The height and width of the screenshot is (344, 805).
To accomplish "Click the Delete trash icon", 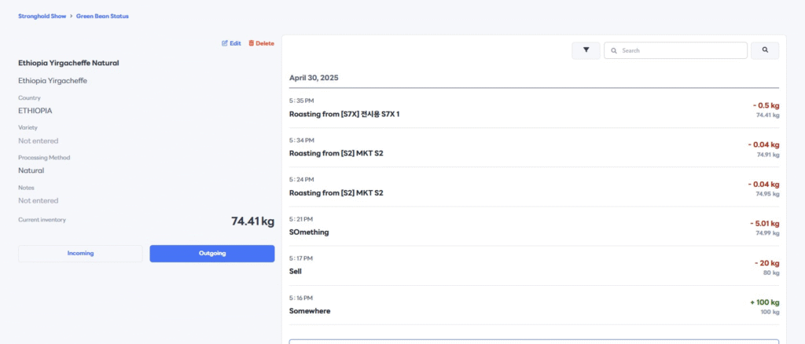I will tap(251, 43).
